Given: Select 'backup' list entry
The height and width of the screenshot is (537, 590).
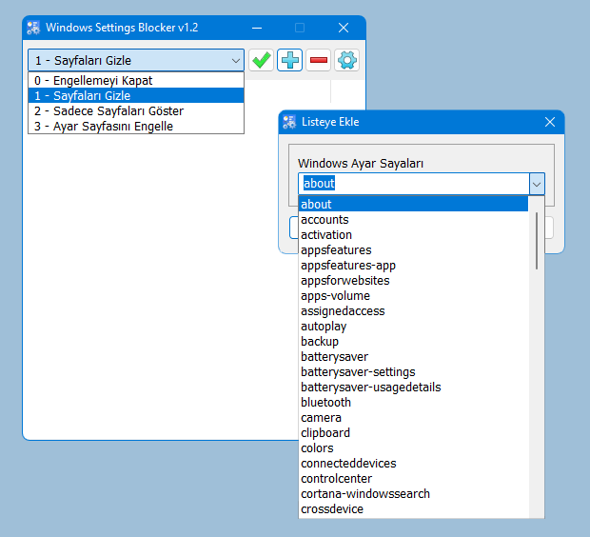Looking at the screenshot, I should click(414, 341).
